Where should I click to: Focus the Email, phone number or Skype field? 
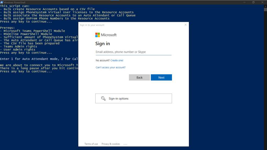133,52
